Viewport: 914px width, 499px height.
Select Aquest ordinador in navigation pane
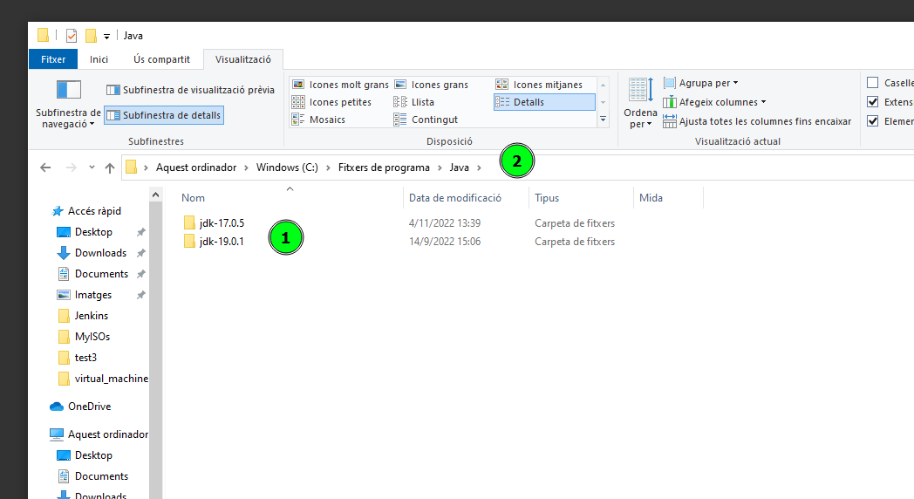[99, 434]
